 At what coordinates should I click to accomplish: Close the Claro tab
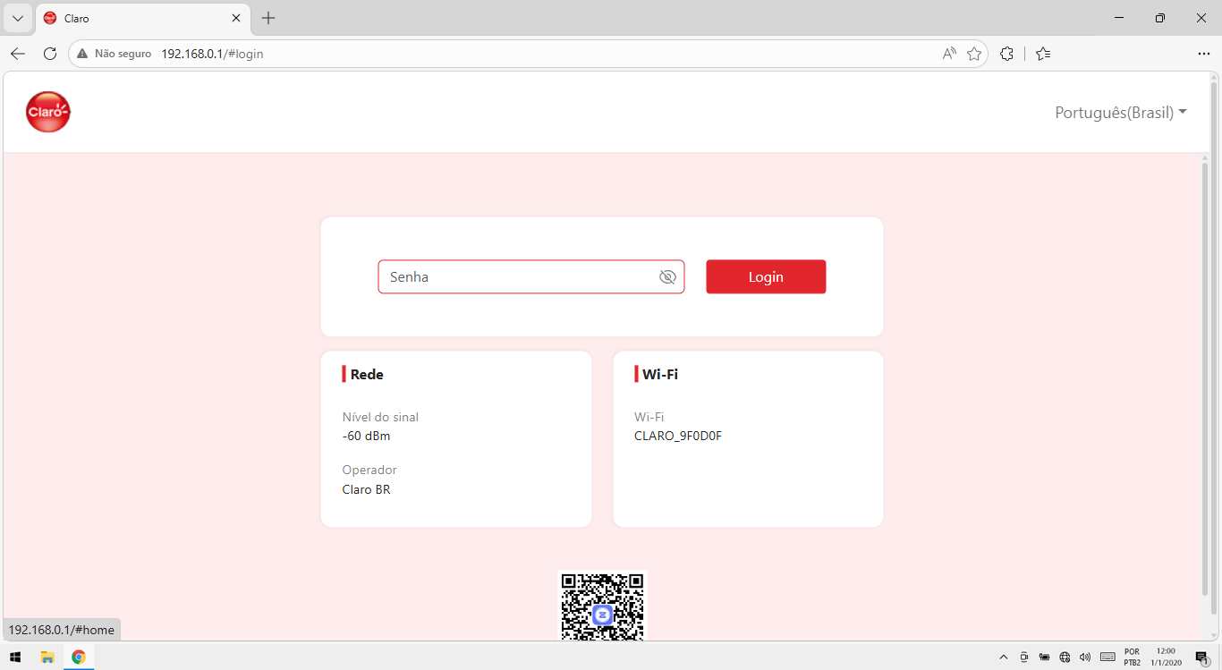pos(236,18)
